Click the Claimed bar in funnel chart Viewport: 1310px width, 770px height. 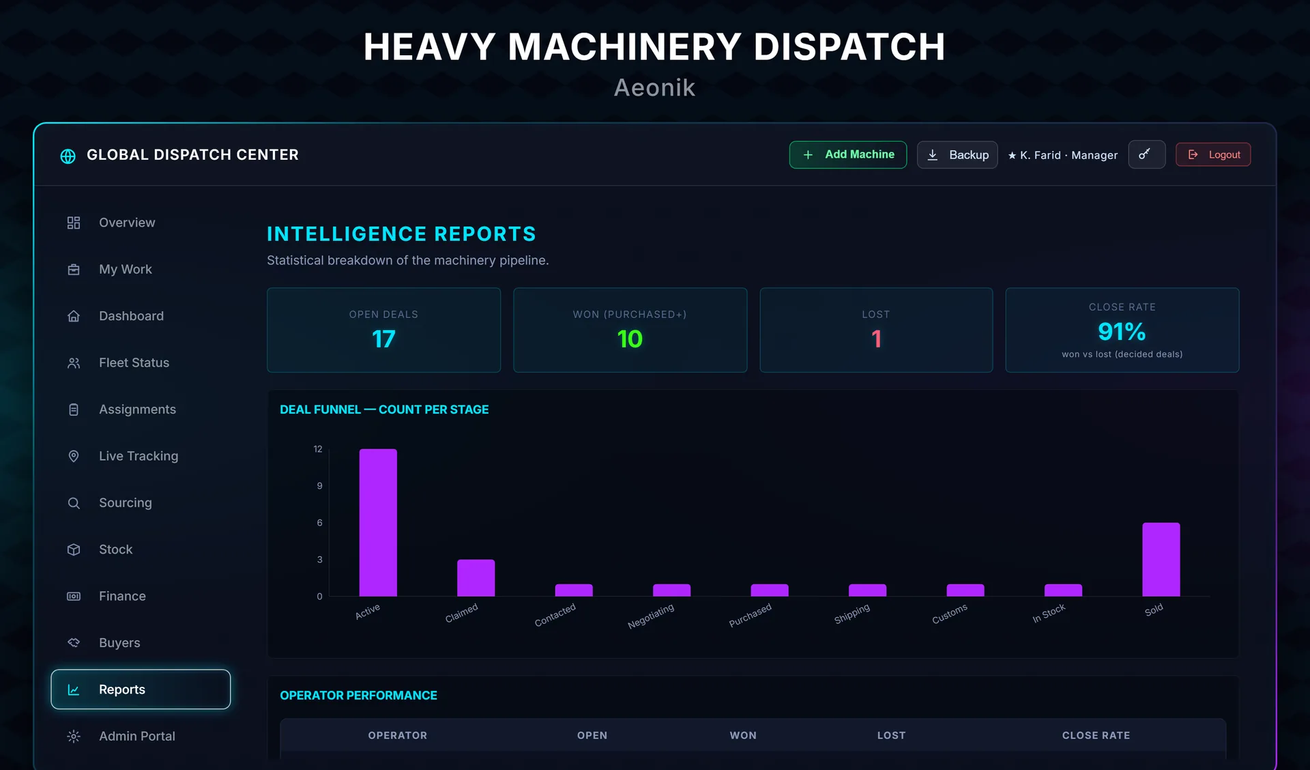(x=476, y=578)
